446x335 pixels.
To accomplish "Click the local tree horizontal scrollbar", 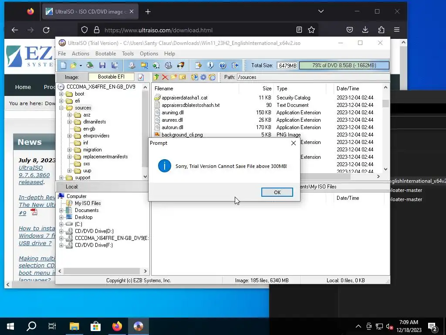I will click(x=102, y=271).
